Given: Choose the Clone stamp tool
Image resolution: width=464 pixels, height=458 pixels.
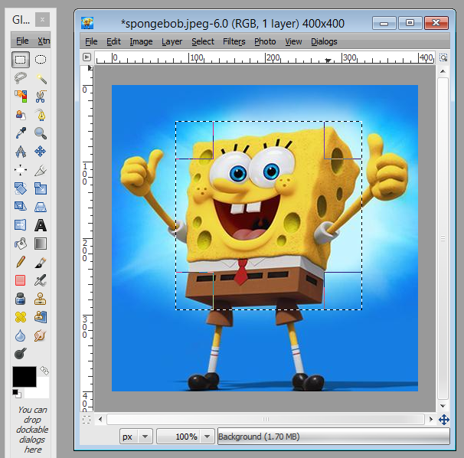Looking at the screenshot, I should [x=41, y=299].
